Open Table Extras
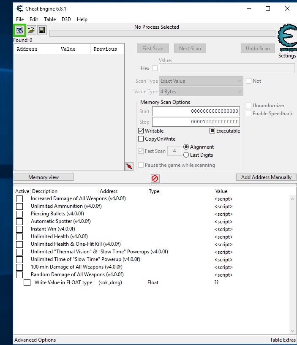The image size is (297, 345). click(x=283, y=340)
